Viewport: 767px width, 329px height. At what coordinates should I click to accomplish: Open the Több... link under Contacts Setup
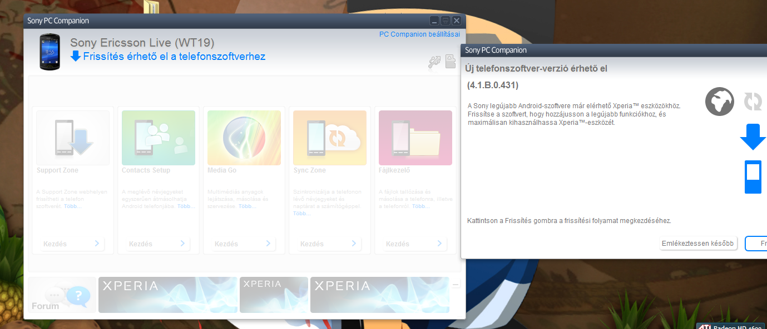point(186,206)
